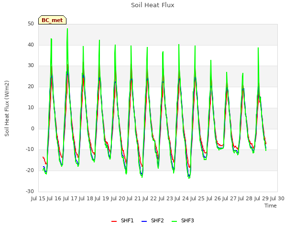Click the Soil Heat Flux (W/m2) axis label
Image resolution: width=306 pixels, height=230 pixels.
click(7, 108)
